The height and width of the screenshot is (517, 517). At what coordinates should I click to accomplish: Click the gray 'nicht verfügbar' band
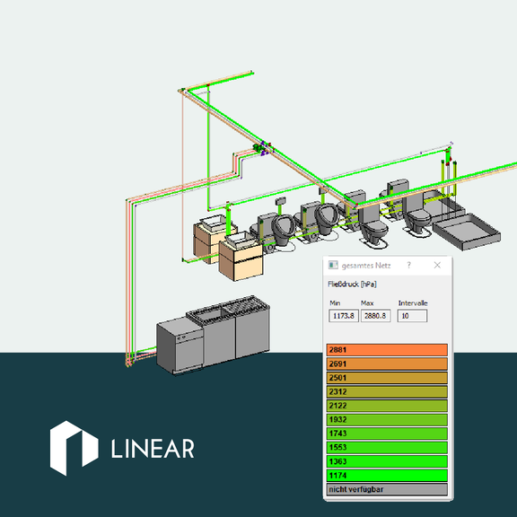click(x=387, y=489)
